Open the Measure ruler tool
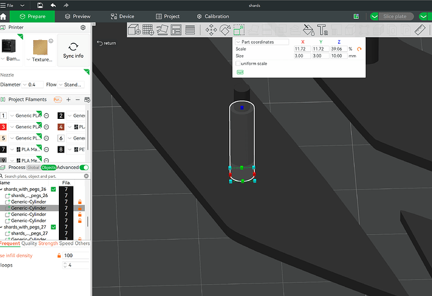This screenshot has height=296, width=432. point(420,30)
